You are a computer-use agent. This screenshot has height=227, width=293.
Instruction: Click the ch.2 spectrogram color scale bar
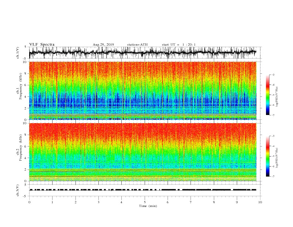click(267, 156)
